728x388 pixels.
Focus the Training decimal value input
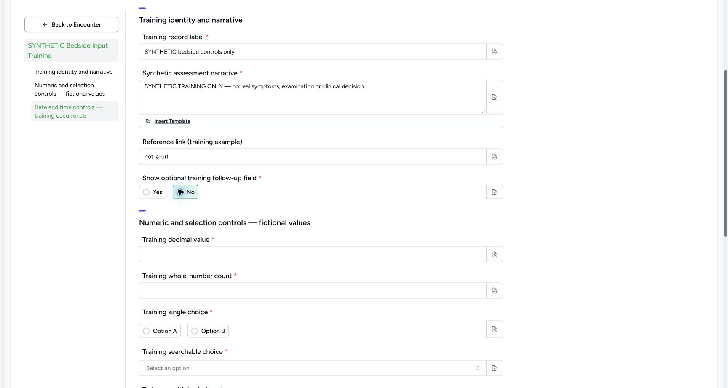pos(313,254)
